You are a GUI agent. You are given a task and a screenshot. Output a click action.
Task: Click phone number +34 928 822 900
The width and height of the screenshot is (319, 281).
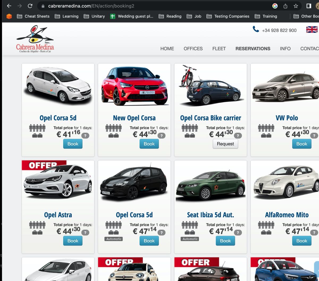[279, 30]
